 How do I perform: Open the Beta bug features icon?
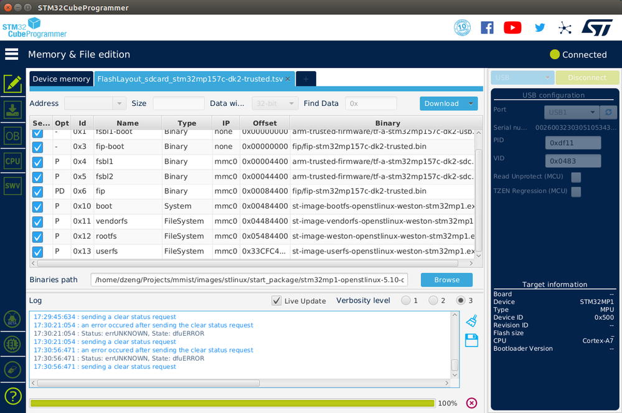tap(12, 319)
